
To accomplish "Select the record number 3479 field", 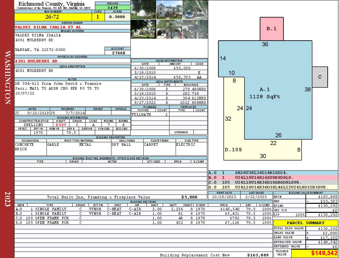I will pyautogui.click(x=113, y=7).
